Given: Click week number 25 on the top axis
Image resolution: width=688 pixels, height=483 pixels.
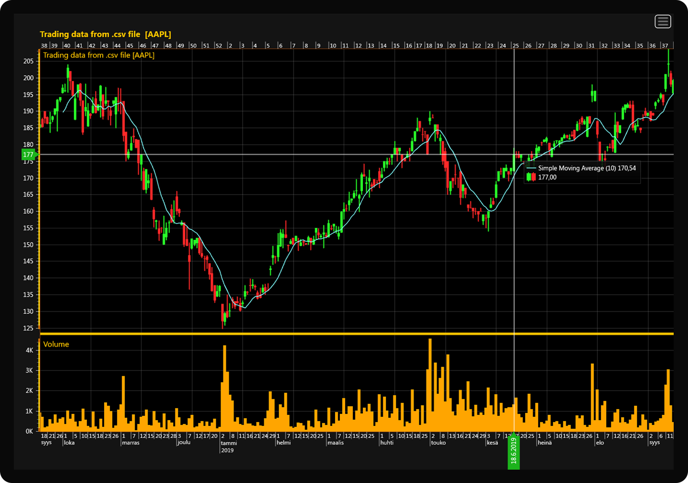Looking at the screenshot, I should point(515,45).
